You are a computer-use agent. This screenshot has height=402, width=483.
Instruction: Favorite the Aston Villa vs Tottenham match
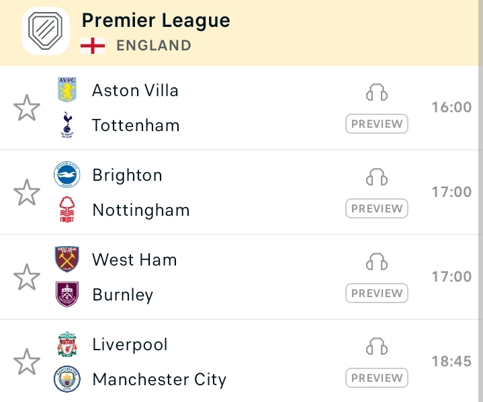[x=27, y=108]
